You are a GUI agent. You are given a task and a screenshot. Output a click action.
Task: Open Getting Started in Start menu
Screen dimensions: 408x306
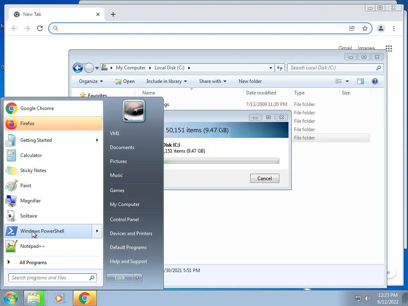click(53, 140)
